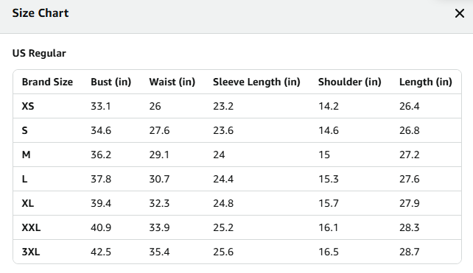Select the L size row label
Image resolution: width=473 pixels, height=273 pixels.
(24, 179)
